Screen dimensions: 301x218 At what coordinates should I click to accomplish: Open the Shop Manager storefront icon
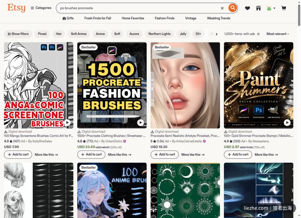(x=258, y=8)
